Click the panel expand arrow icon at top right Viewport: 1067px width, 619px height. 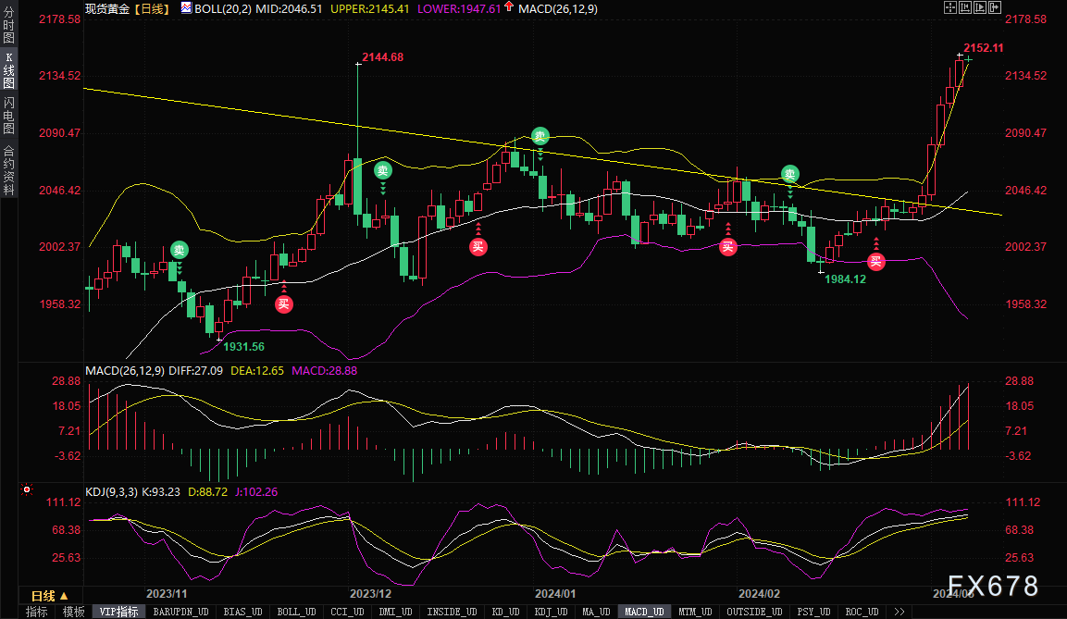[x=995, y=7]
